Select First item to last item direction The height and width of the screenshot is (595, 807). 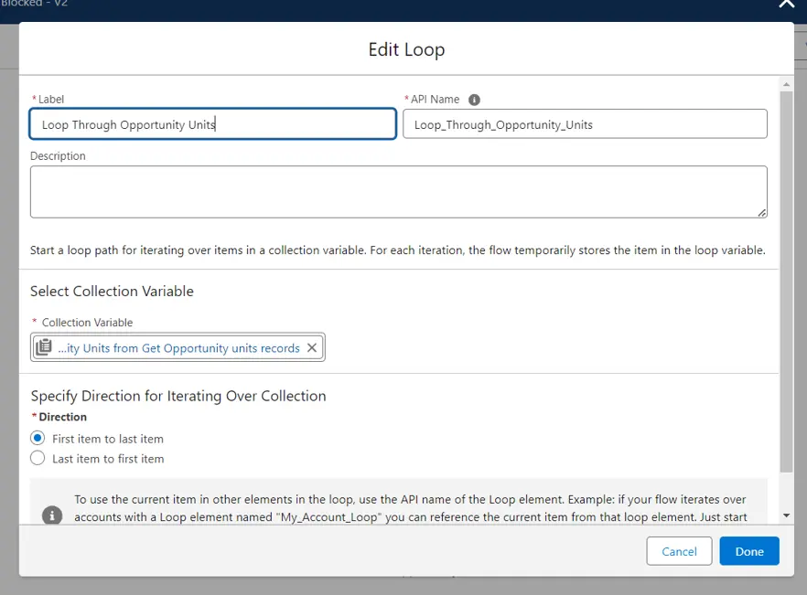click(38, 439)
